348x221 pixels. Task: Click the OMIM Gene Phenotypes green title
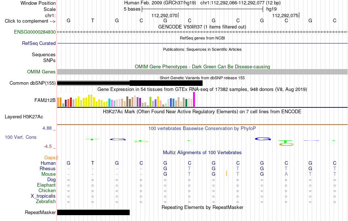[202, 66]
